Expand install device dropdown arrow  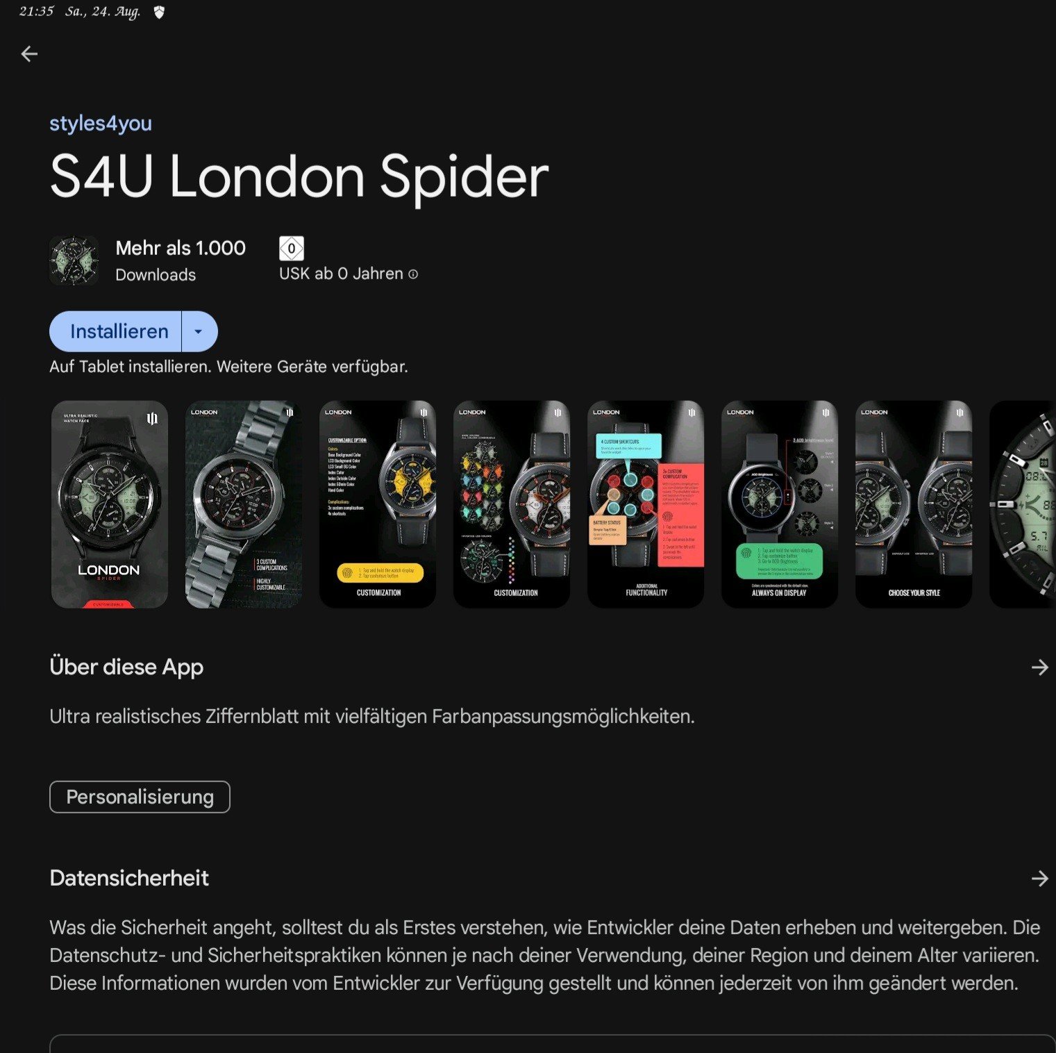pyautogui.click(x=199, y=331)
